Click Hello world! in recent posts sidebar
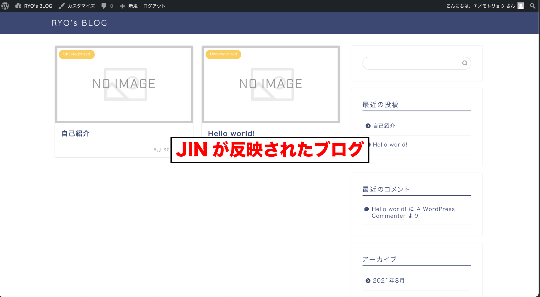This screenshot has height=297, width=540. click(390, 145)
